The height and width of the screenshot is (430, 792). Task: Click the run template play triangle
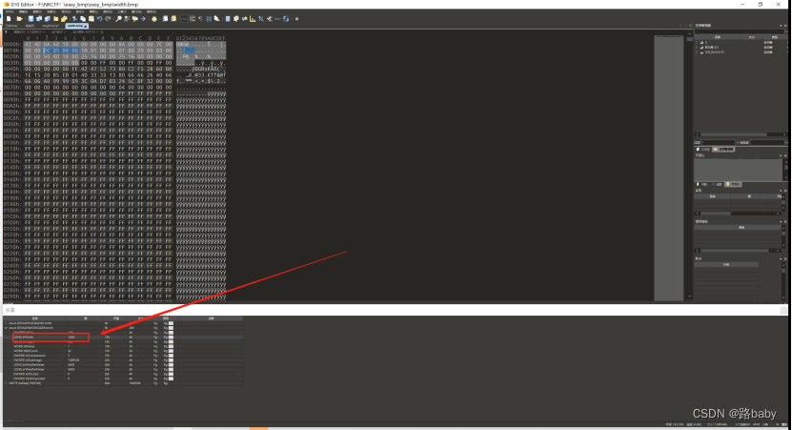tap(103, 31)
